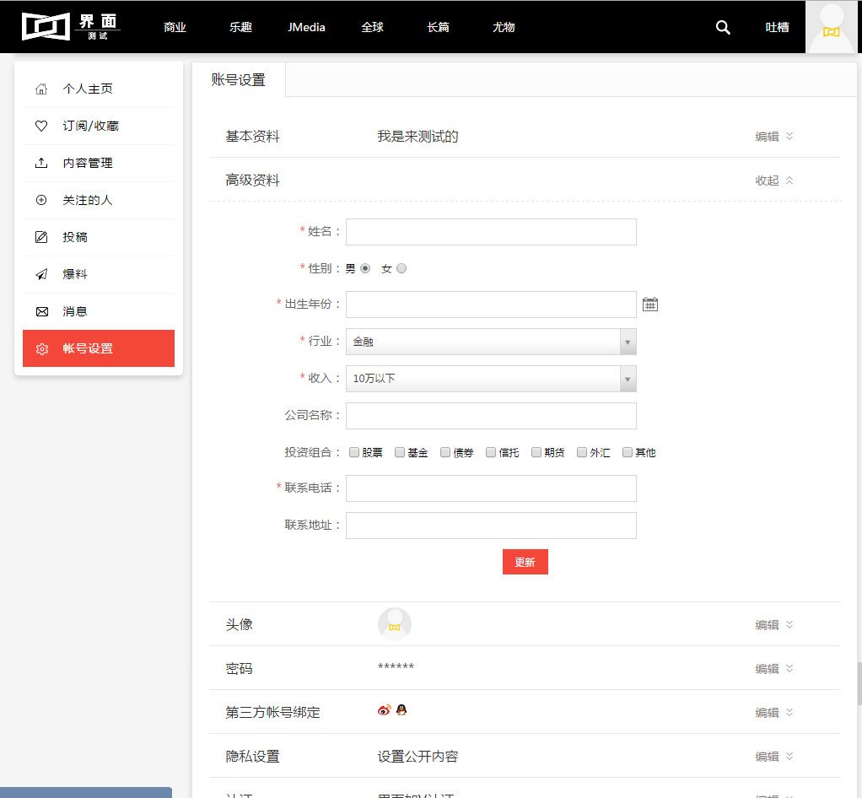Click the QQ penguin icon

(401, 710)
